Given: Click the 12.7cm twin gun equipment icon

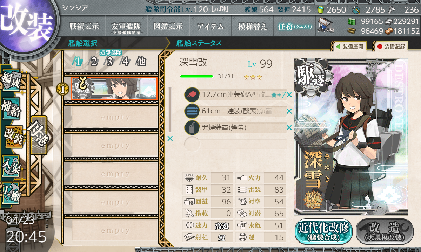Looking at the screenshot, I should (192, 94).
